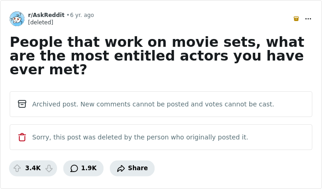
Task: Click the "Archived post" notice text
Action: click(x=153, y=104)
